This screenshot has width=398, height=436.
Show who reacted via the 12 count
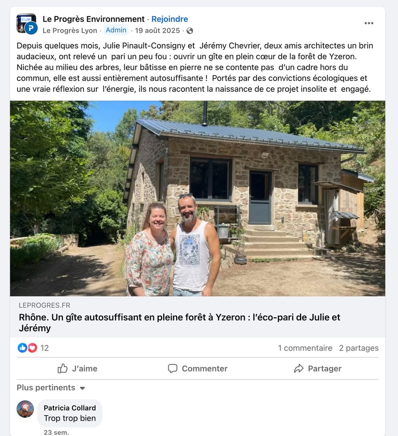tap(45, 348)
